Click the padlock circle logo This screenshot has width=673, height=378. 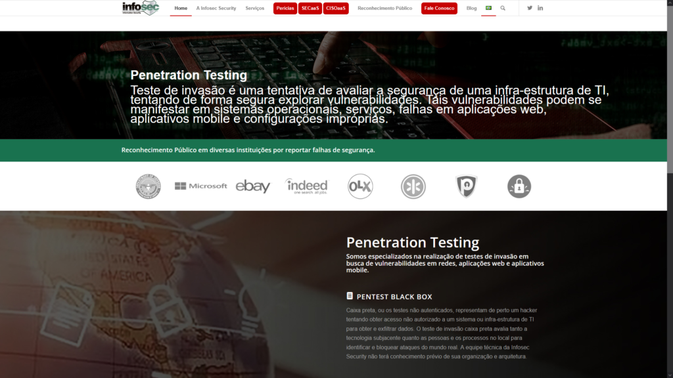tap(519, 186)
